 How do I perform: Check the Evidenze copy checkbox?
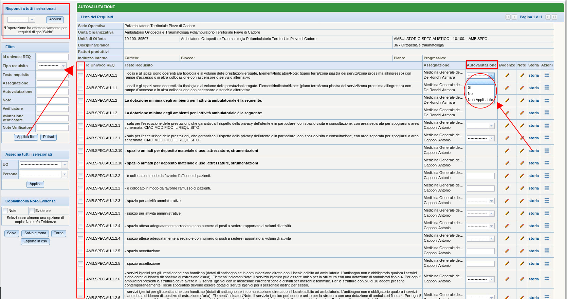32,211
